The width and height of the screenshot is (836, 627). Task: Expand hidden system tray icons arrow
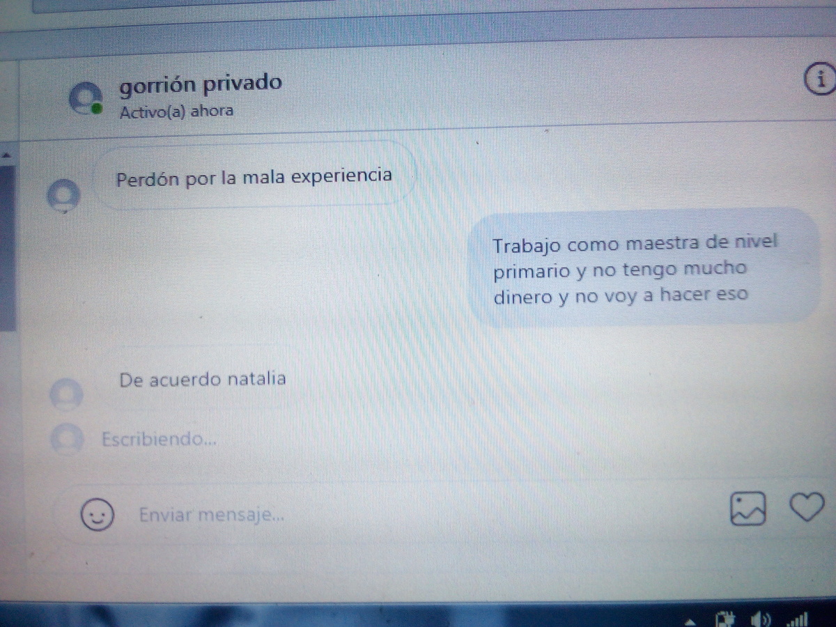click(689, 620)
